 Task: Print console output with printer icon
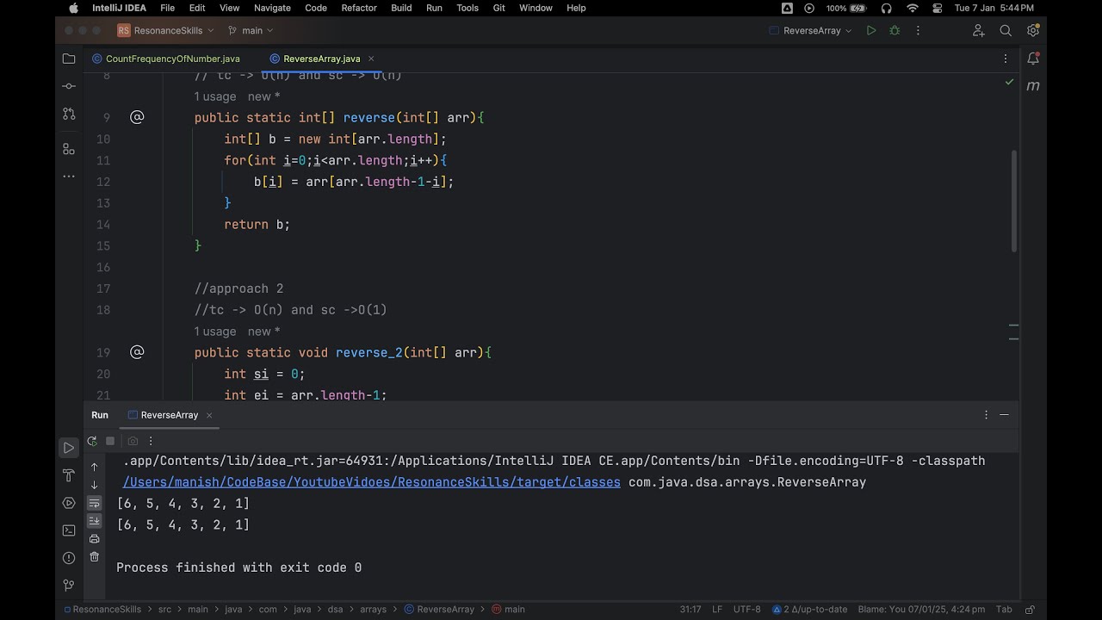point(95,539)
